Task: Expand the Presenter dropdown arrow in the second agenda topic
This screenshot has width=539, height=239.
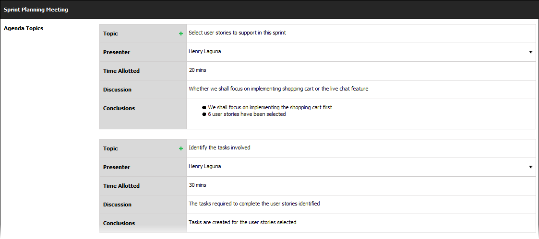Action: click(530, 167)
